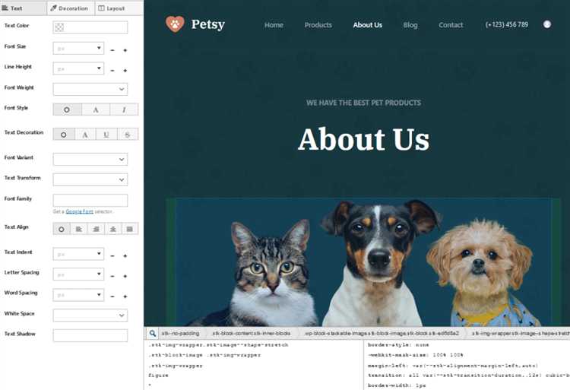Apply underline Text Decoration
The image size is (570, 390).
coord(106,134)
